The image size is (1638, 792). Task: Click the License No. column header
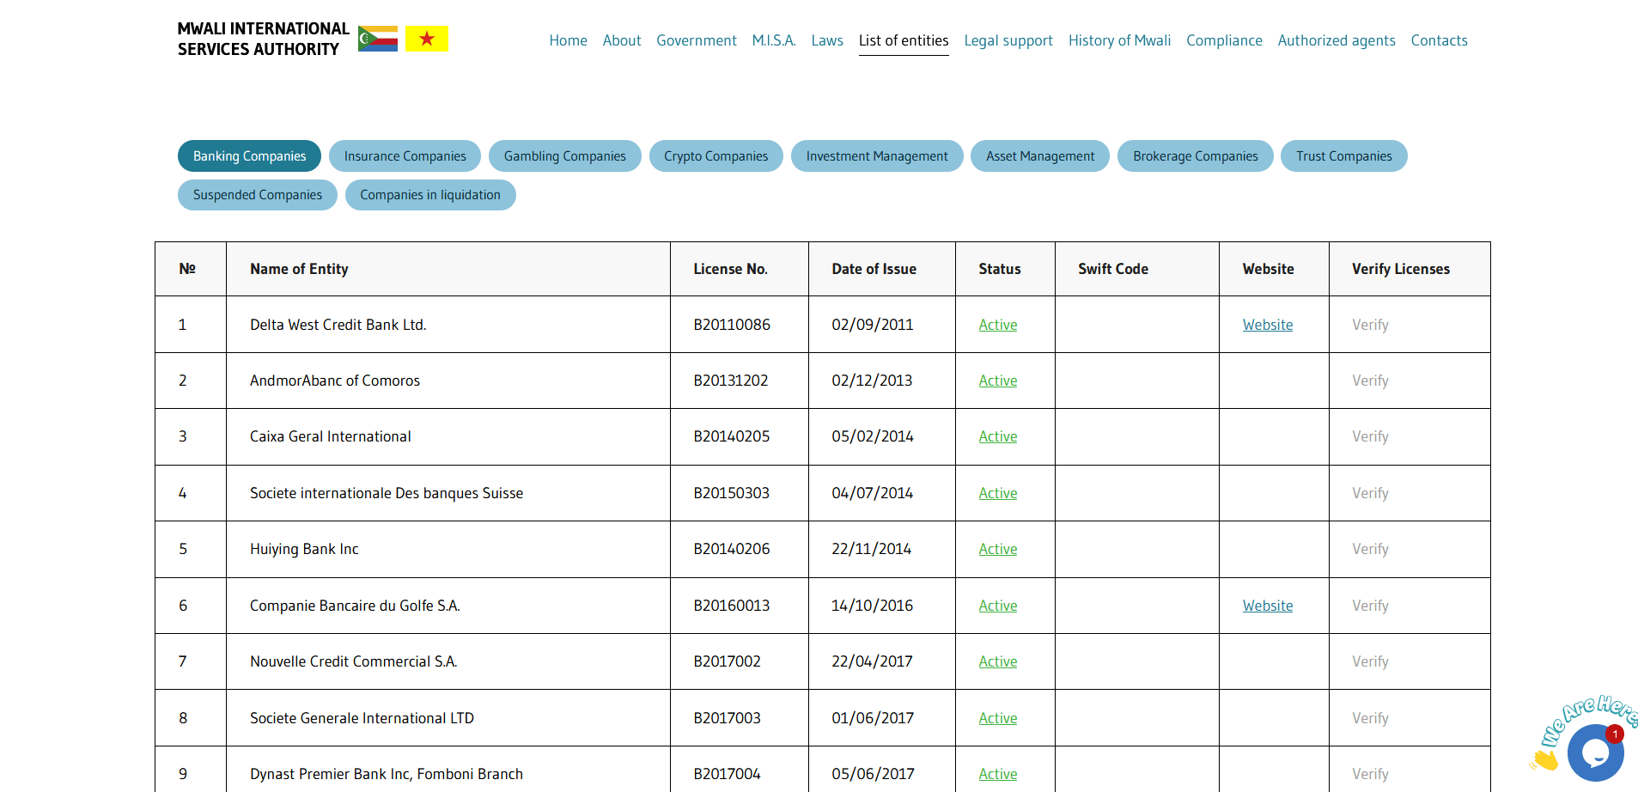pos(730,269)
